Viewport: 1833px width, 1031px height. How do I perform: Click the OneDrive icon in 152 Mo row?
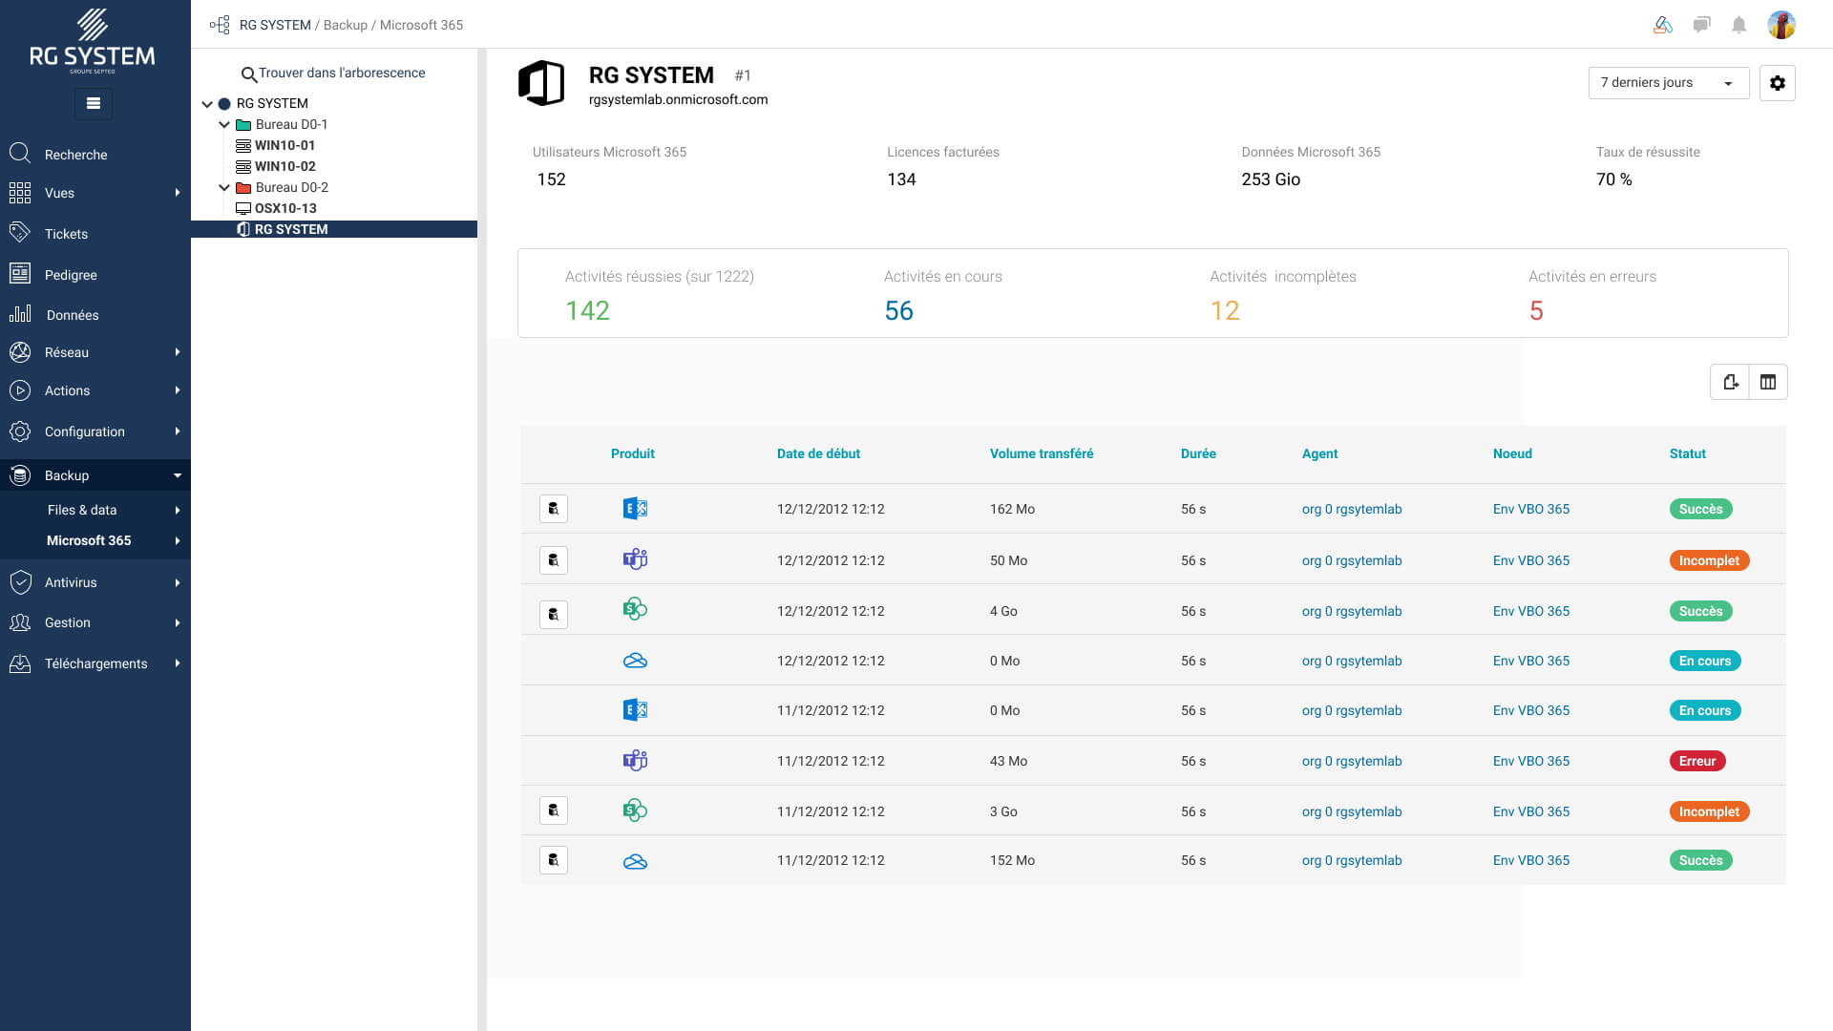(x=635, y=862)
